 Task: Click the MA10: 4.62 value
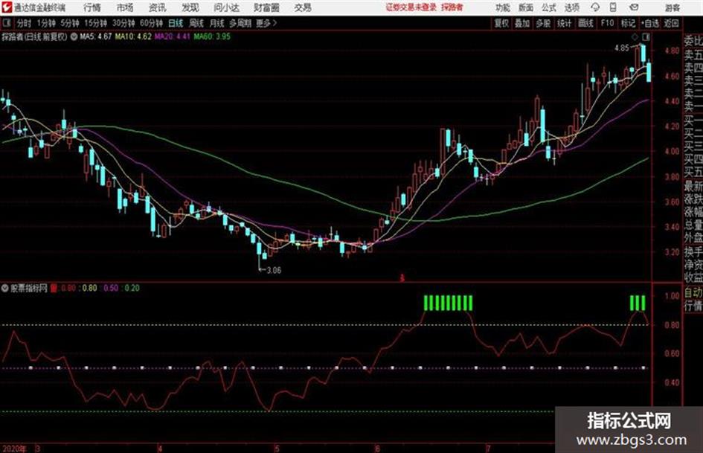(133, 36)
